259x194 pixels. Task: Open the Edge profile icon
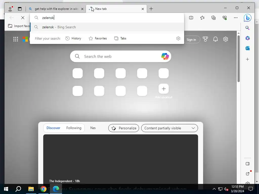[x=10, y=9]
